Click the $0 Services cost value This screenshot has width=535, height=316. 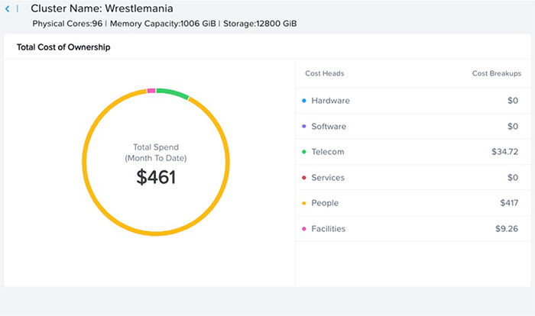pos(513,178)
